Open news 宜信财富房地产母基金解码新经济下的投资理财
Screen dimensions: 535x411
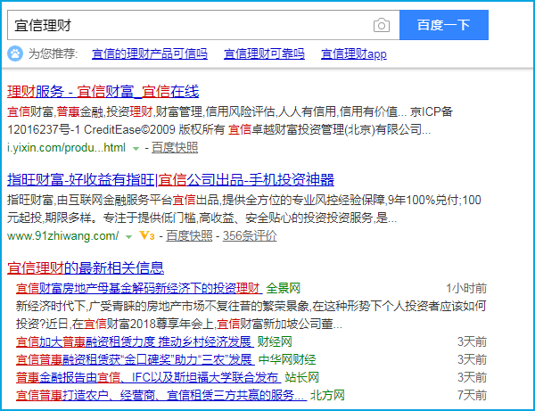pos(139,289)
